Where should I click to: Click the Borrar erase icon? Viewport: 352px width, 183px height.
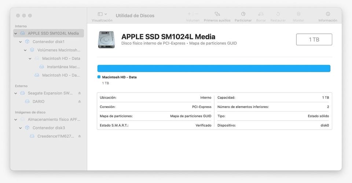[x=261, y=14]
